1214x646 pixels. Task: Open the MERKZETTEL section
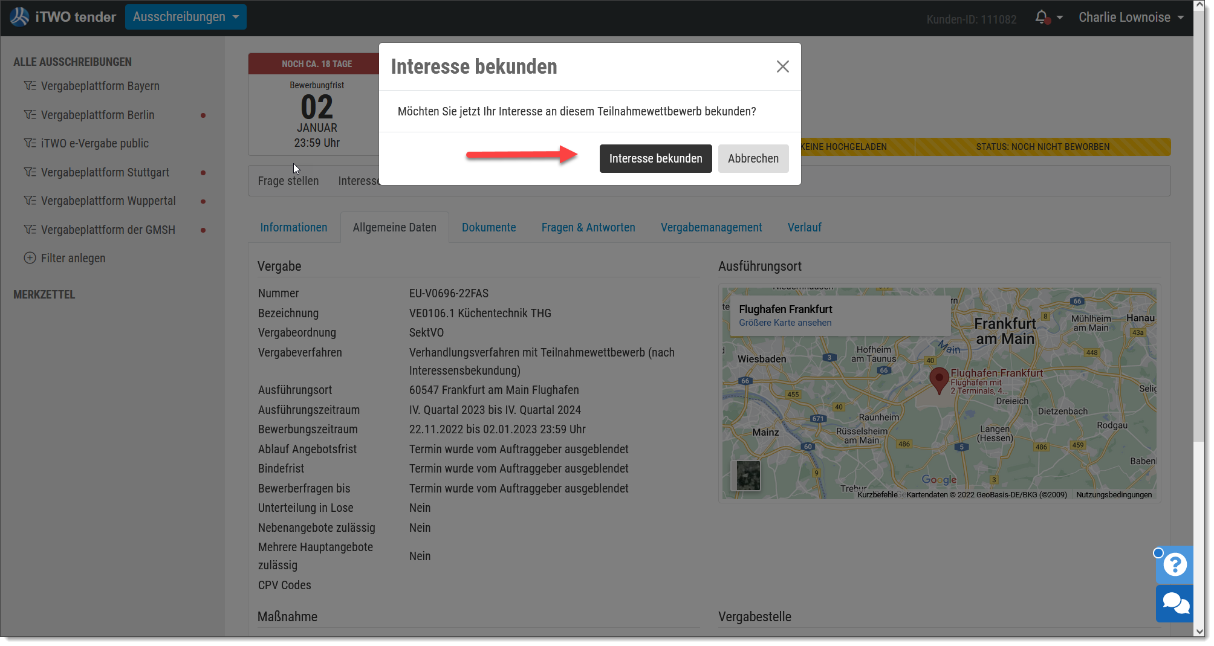pos(44,294)
